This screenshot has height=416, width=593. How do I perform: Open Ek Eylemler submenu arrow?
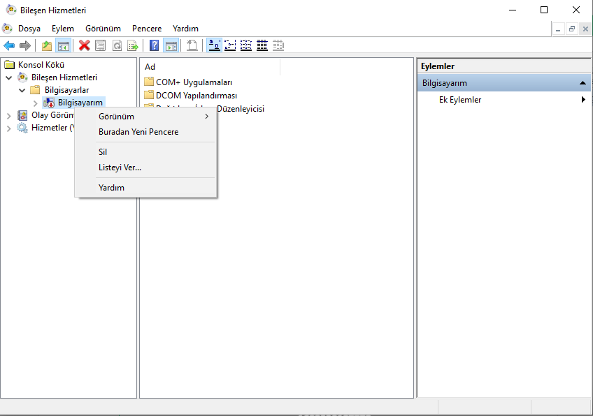(583, 100)
